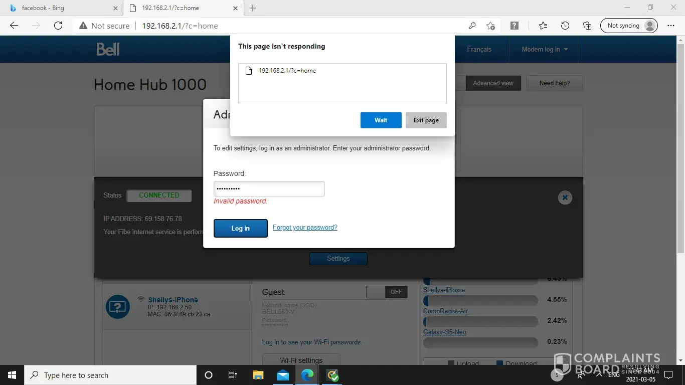Image resolution: width=685 pixels, height=385 pixels.
Task: Open the People icon in the system tray
Action: [581, 375]
